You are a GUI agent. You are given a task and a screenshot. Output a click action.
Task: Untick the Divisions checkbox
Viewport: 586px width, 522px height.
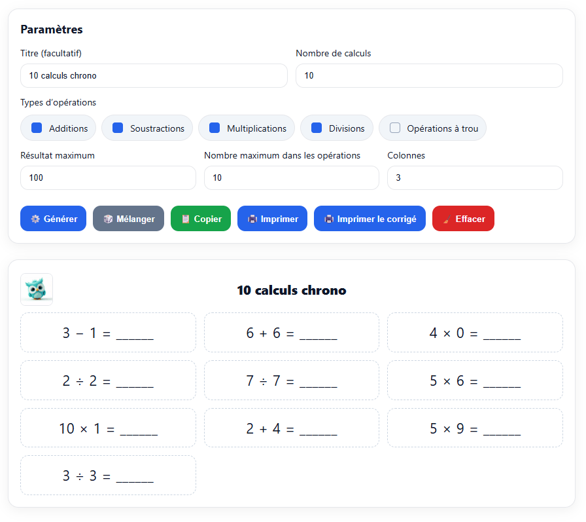tap(317, 128)
